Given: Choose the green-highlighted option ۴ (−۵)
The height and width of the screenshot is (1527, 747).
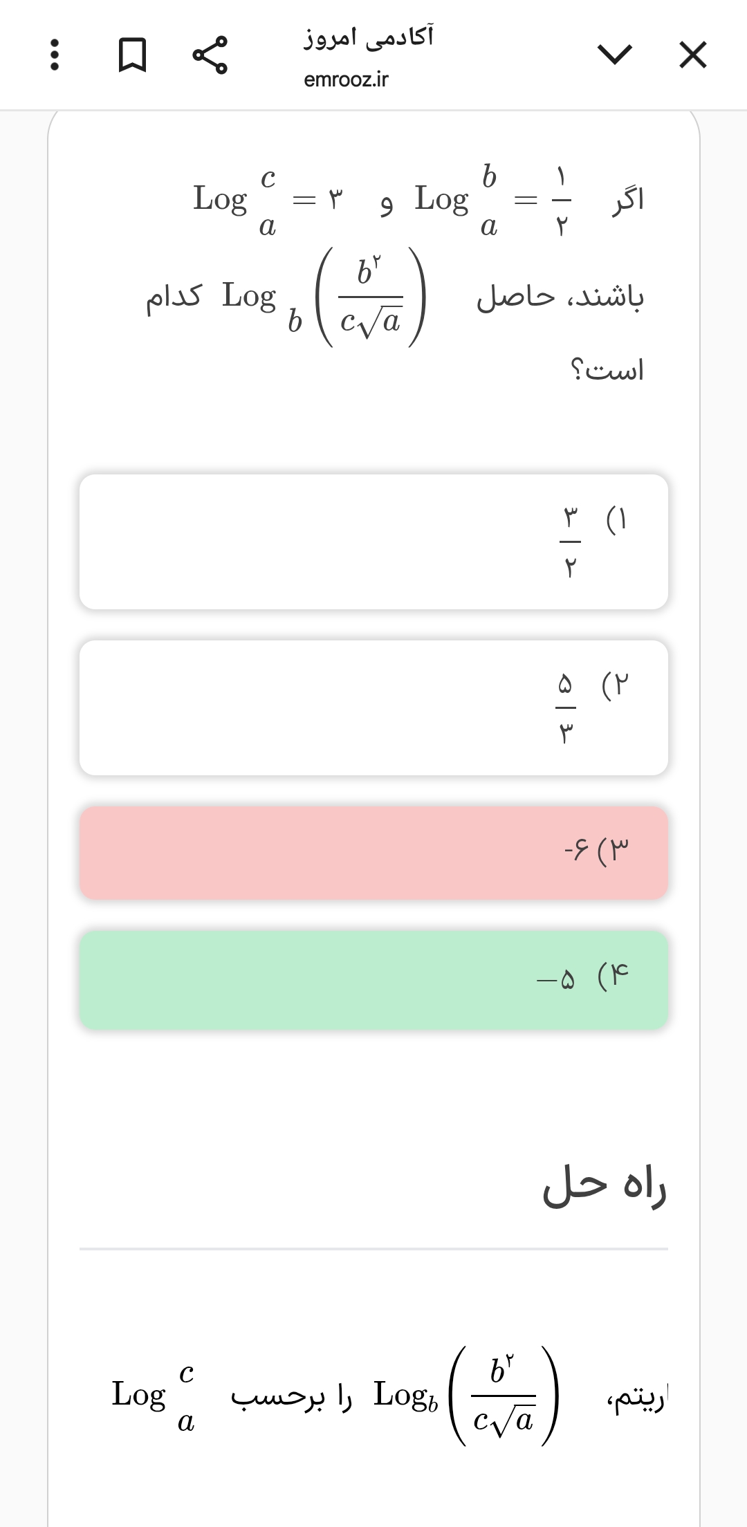Looking at the screenshot, I should 373,979.
